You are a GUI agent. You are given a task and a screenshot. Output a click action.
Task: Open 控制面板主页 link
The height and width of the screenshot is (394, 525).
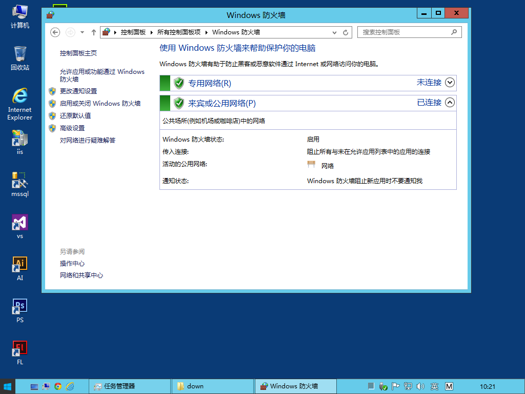(78, 53)
